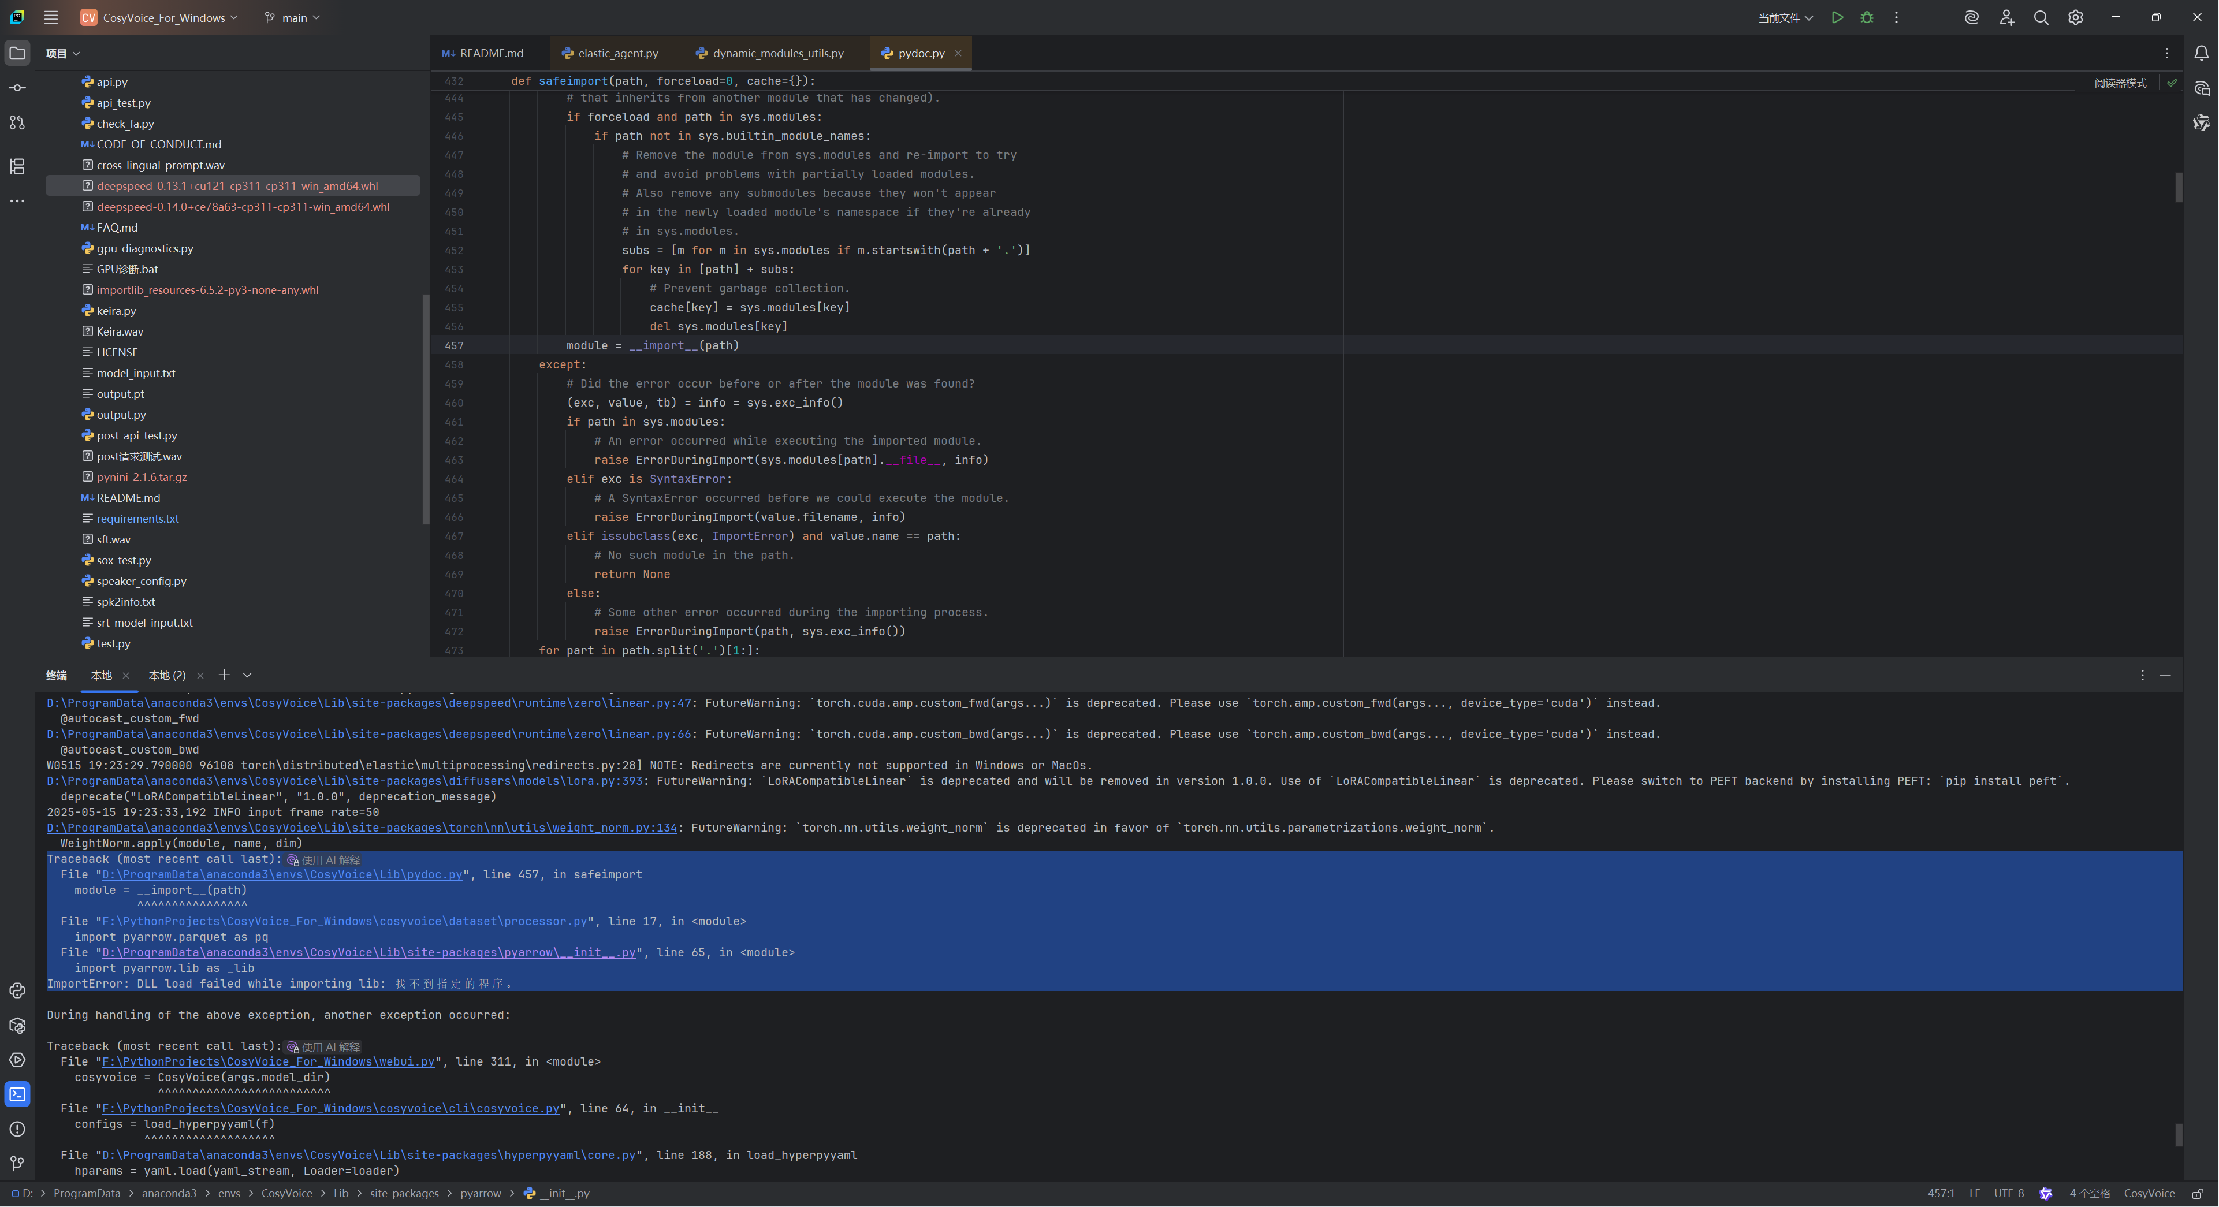Expand the run configuration dropdown
Viewport: 2219px width, 1207px height.
pyautogui.click(x=1785, y=17)
